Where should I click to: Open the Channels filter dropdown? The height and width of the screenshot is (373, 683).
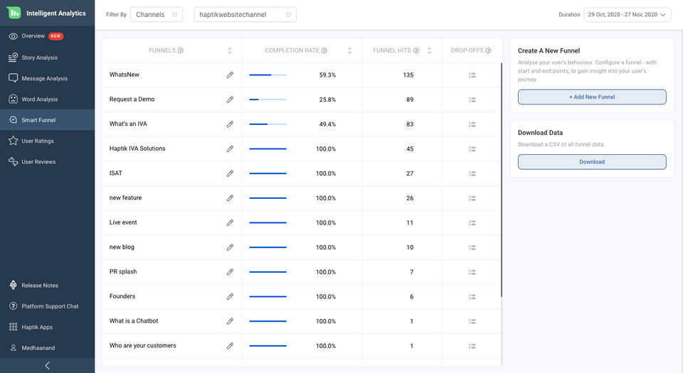tap(157, 14)
